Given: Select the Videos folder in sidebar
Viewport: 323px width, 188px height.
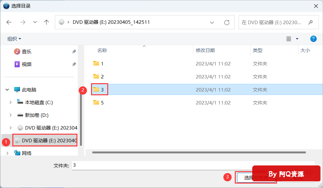Looking at the screenshot, I should [27, 64].
